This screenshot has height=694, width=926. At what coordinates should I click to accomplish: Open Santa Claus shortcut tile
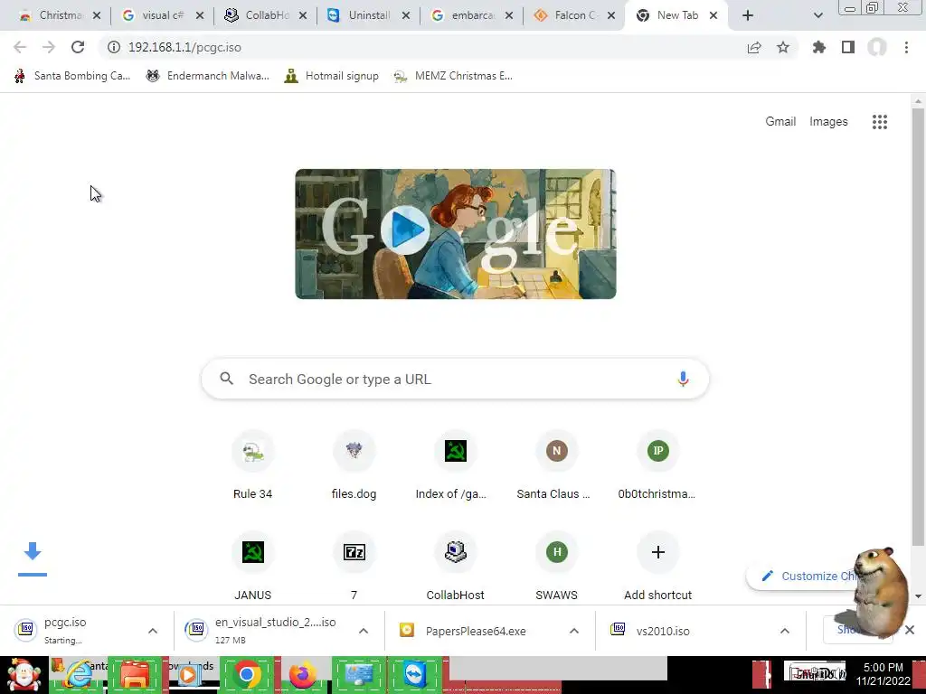click(556, 466)
